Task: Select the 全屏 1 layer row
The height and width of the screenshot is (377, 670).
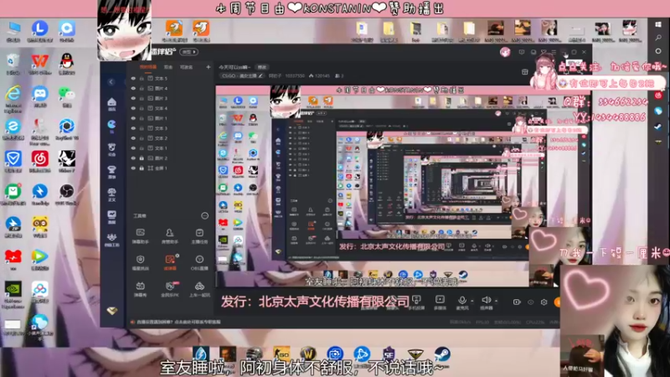Action: tap(170, 168)
